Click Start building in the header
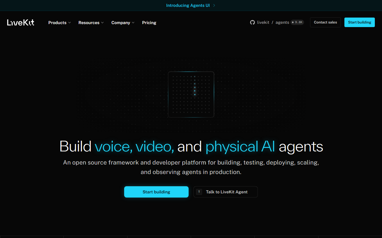The height and width of the screenshot is (238, 382). pos(360,22)
